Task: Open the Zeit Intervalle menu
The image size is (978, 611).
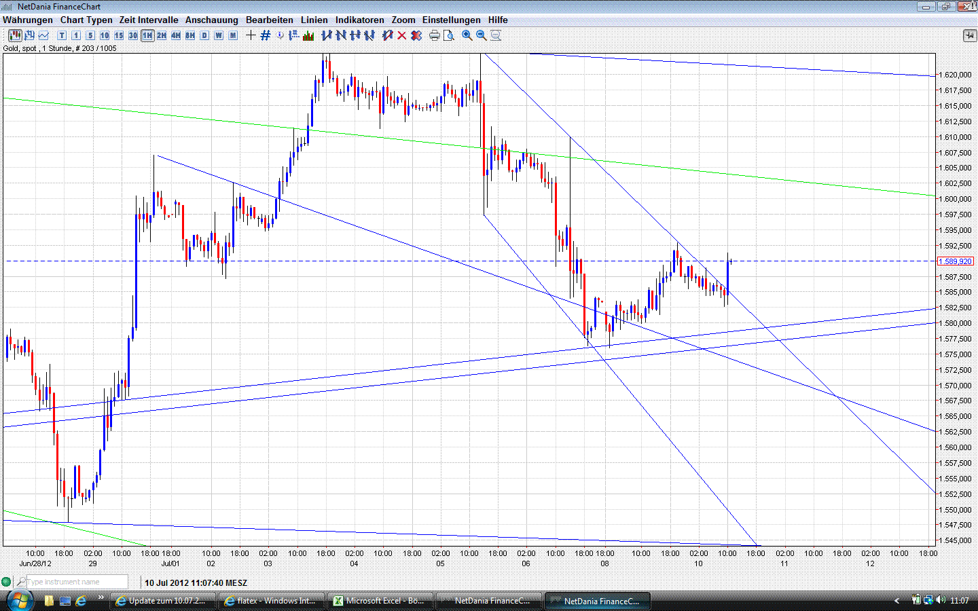Action: click(x=148, y=20)
